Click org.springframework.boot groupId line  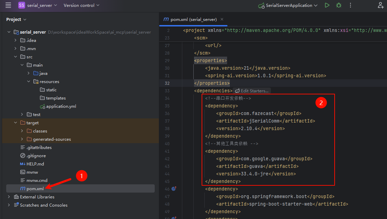[275, 196]
